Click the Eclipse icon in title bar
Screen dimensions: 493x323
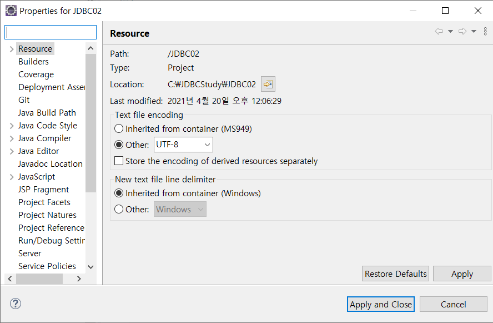coord(11,11)
